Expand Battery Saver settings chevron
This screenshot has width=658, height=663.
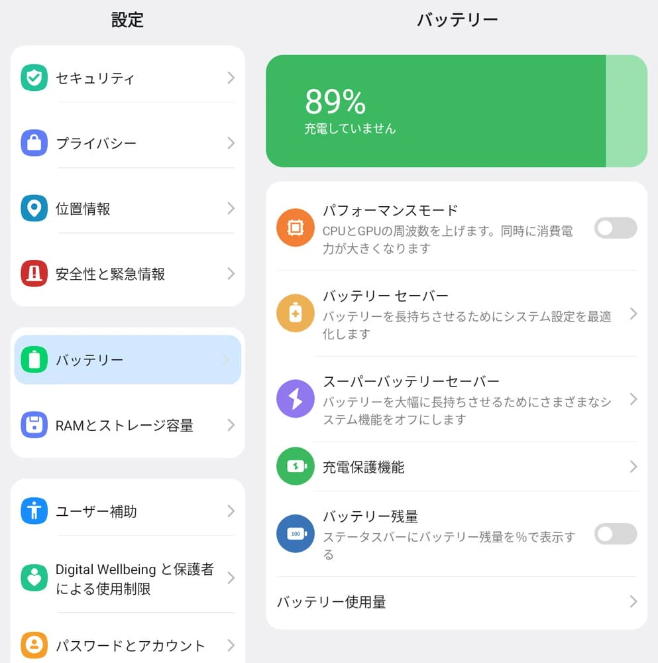point(633,314)
